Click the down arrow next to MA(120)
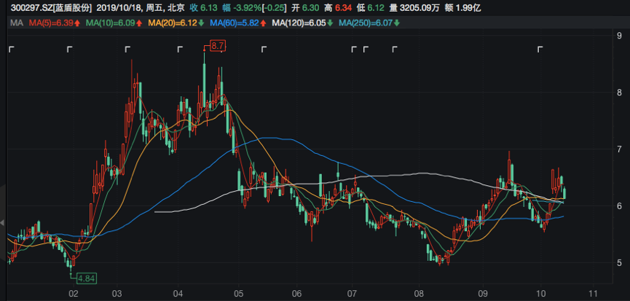Screen dimensions: 630x301 click(x=331, y=24)
